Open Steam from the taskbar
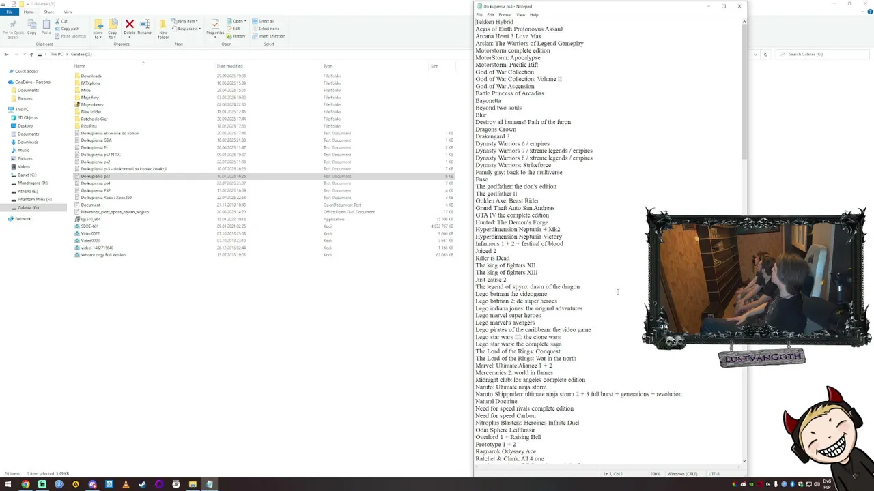Screen dimensions: 874x491 point(142,484)
